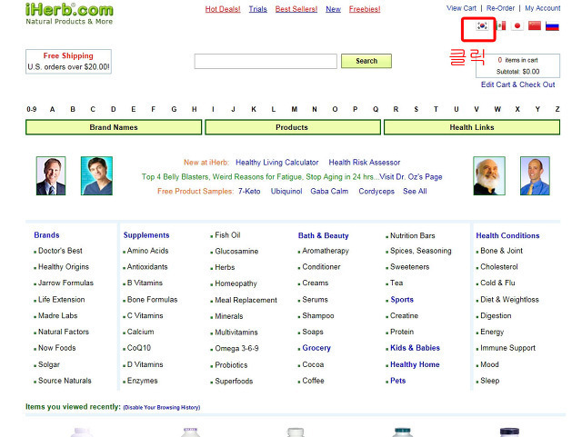Viewport: 582px width, 437px height.
Task: Select the South Korea flag icon
Action: click(x=482, y=25)
